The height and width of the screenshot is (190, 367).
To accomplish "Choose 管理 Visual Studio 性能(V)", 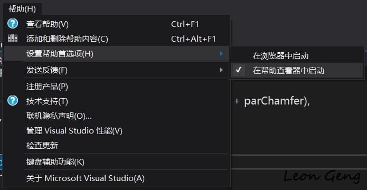I will pos(116,131).
